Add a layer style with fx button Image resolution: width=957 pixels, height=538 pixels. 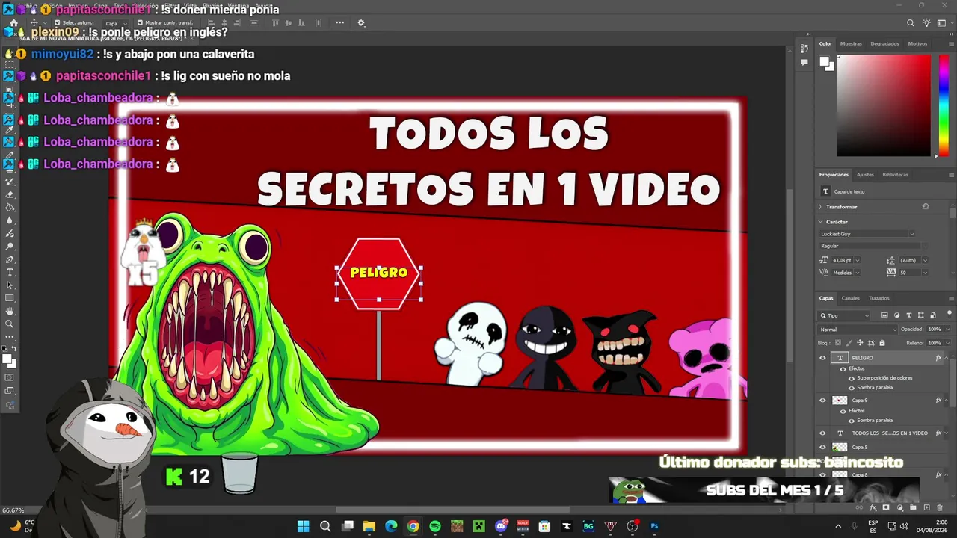(x=873, y=508)
